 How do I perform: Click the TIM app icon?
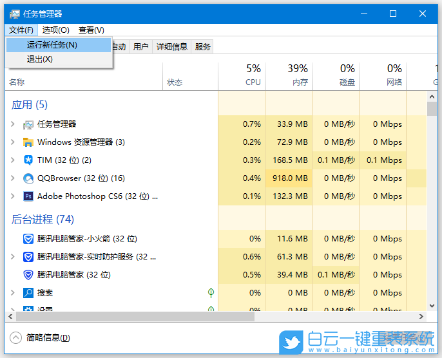click(x=28, y=160)
